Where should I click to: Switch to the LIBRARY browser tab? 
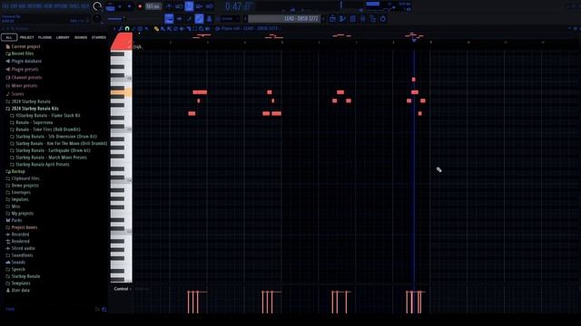tap(63, 37)
